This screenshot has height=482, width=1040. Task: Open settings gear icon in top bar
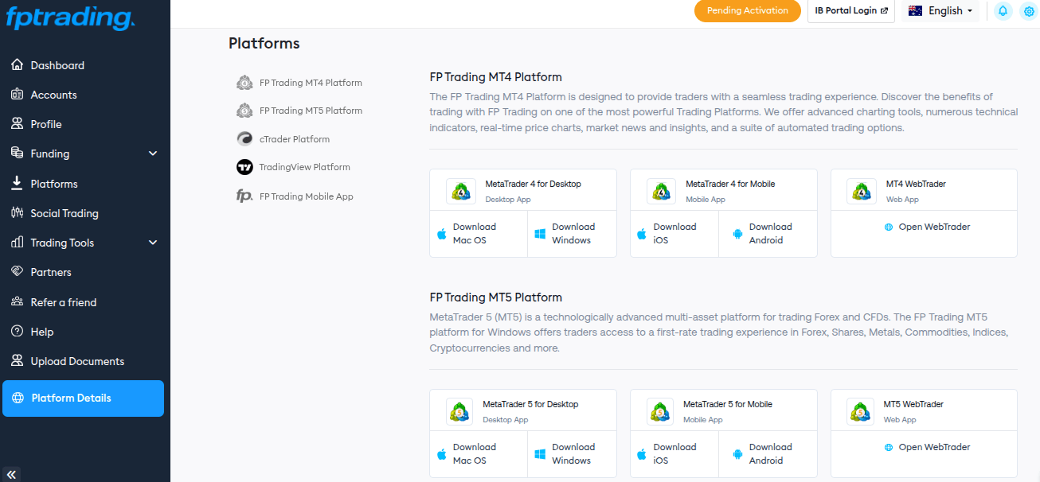click(1028, 11)
